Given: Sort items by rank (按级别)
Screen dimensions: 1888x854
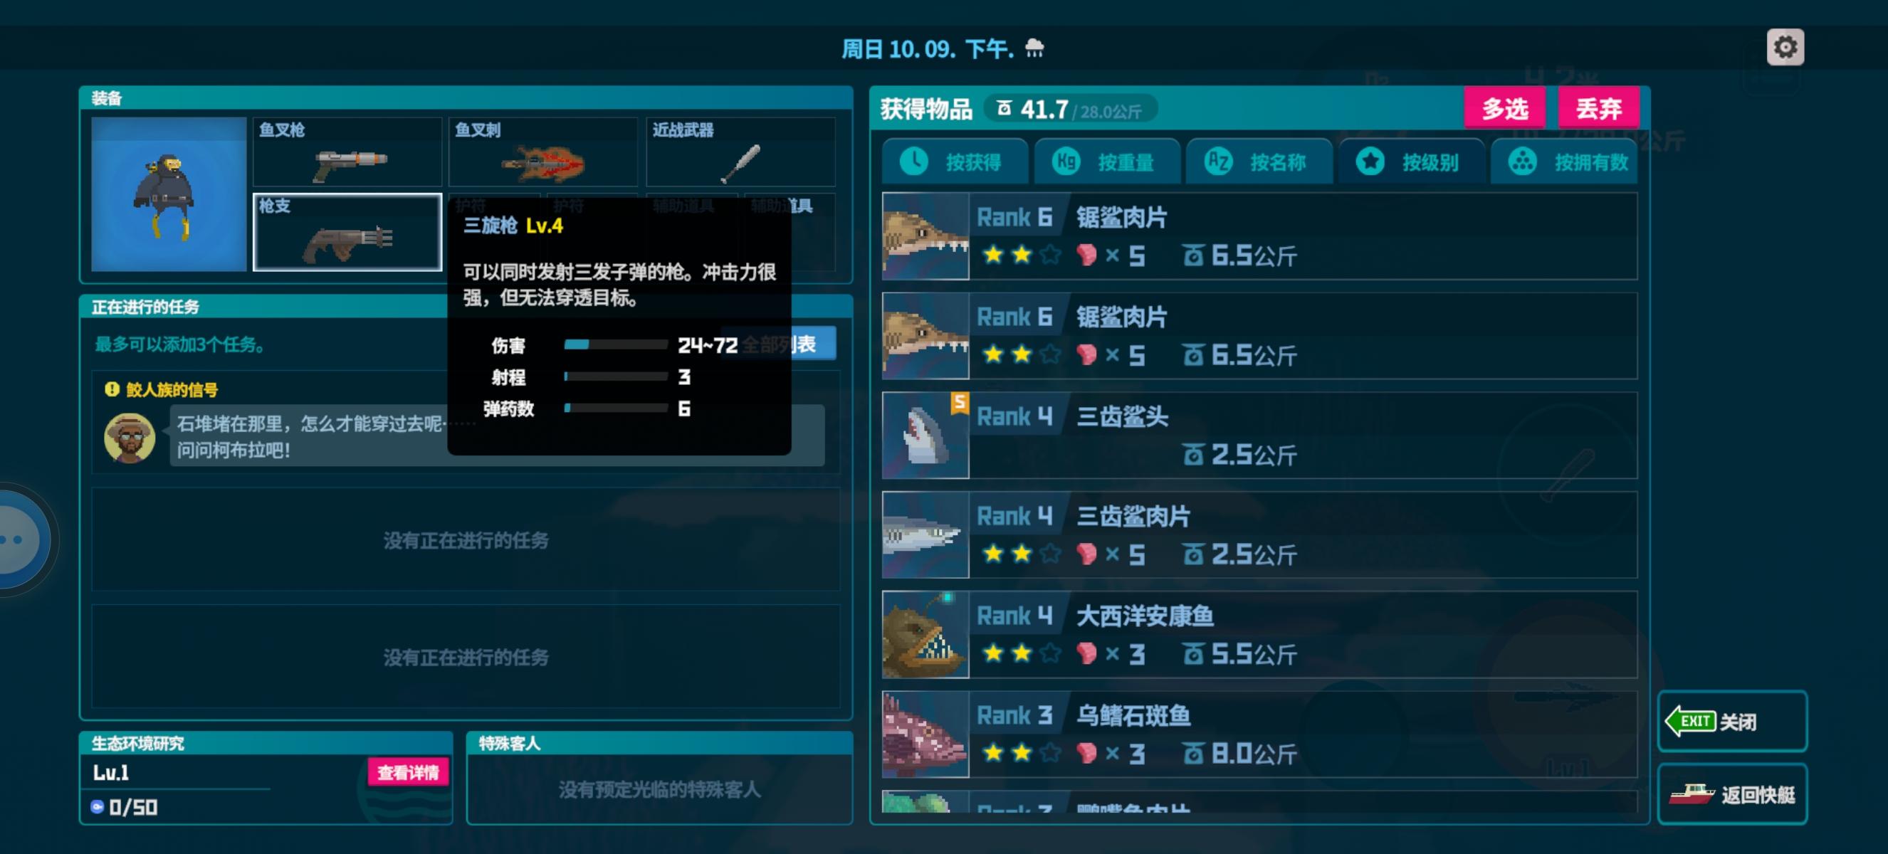Looking at the screenshot, I should coord(1412,162).
